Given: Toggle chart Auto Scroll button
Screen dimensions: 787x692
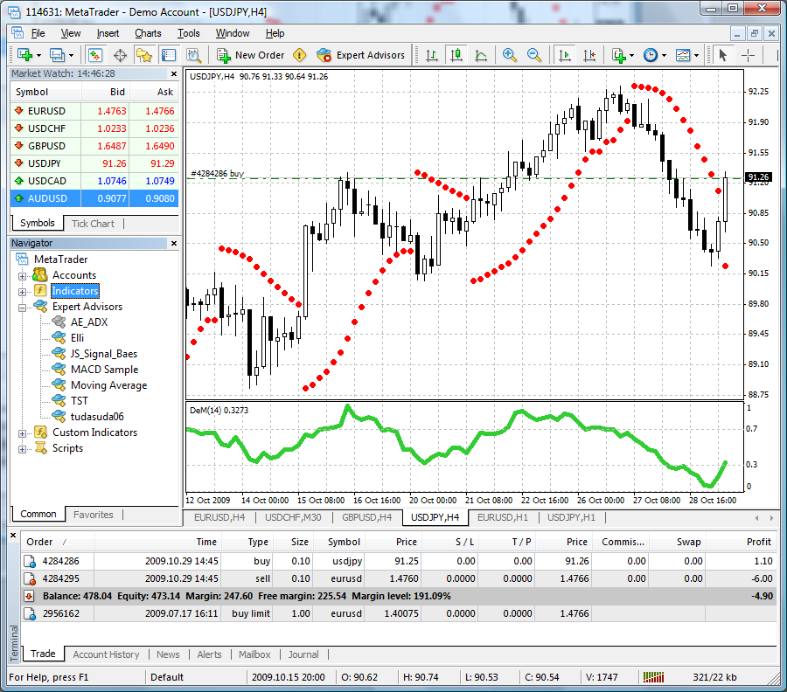Looking at the screenshot, I should pyautogui.click(x=565, y=55).
